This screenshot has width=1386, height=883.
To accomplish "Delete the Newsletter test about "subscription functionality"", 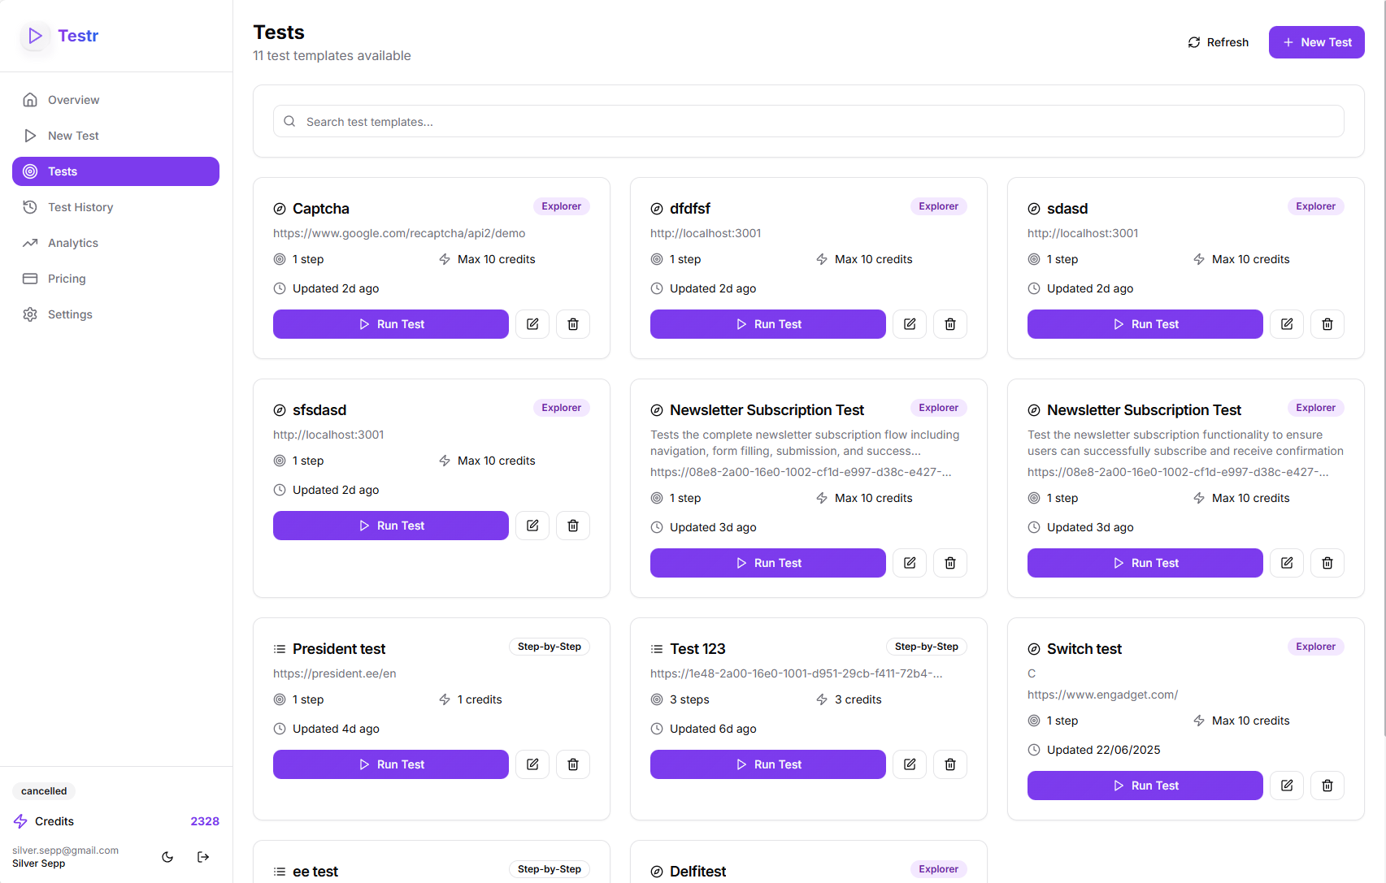I will (x=1327, y=563).
